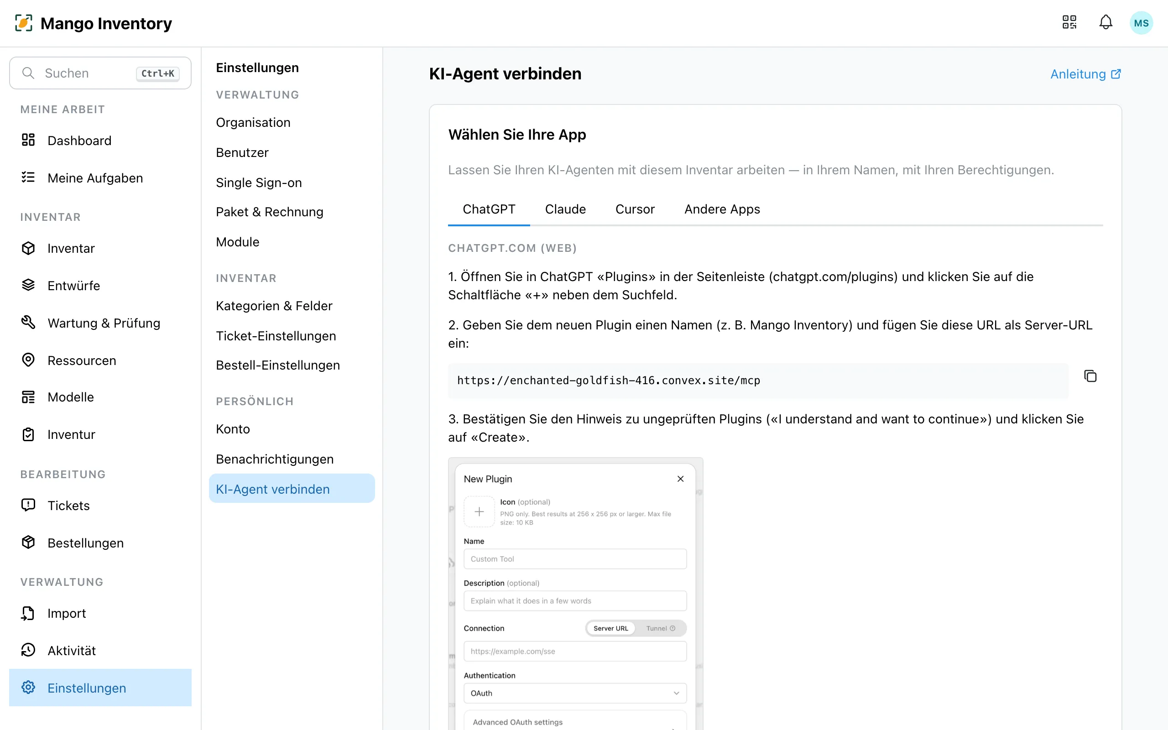Select KI-Agent verbinden in the settings menu
1168x730 pixels.
tap(292, 489)
